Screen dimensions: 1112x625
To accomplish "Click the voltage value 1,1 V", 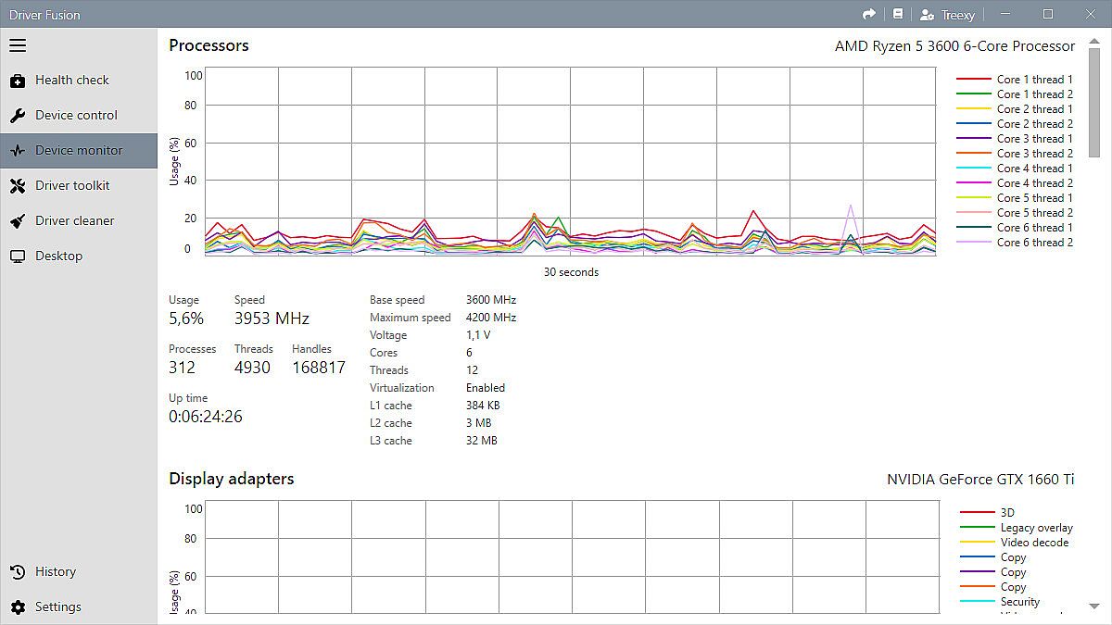I will pos(478,335).
